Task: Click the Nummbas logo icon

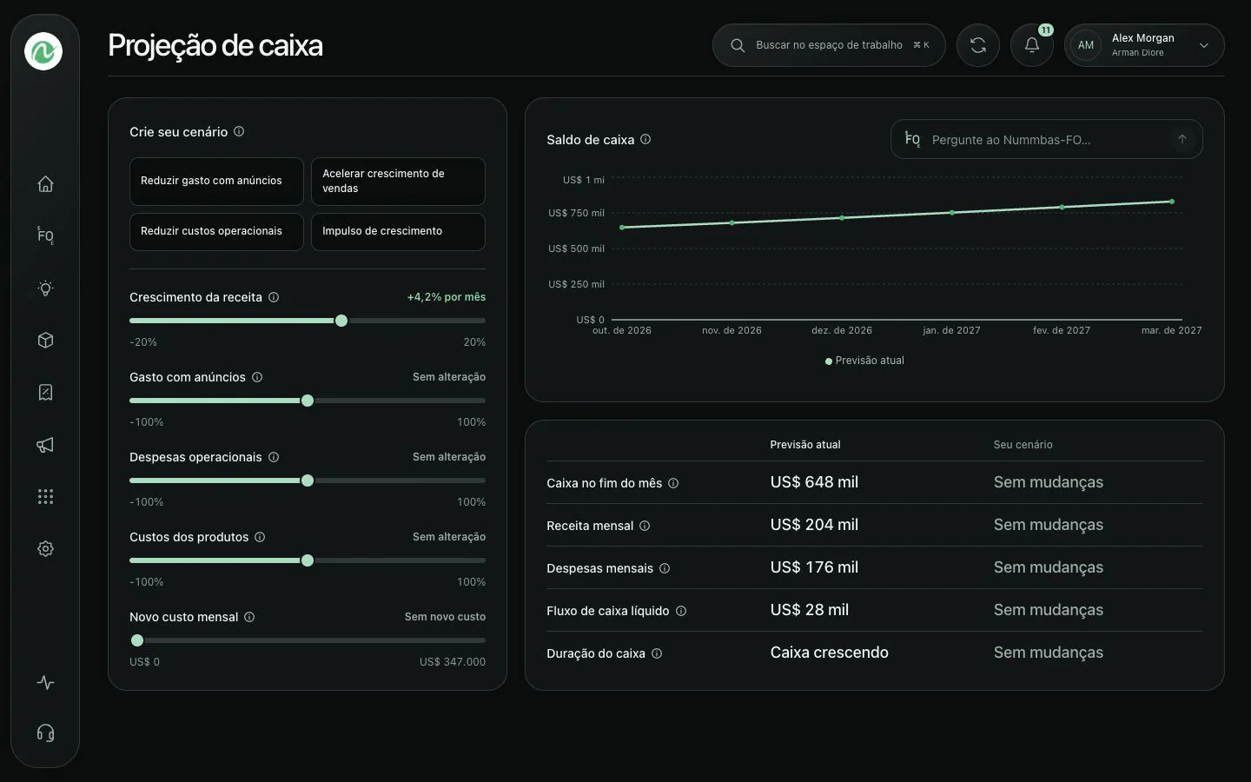Action: click(43, 51)
